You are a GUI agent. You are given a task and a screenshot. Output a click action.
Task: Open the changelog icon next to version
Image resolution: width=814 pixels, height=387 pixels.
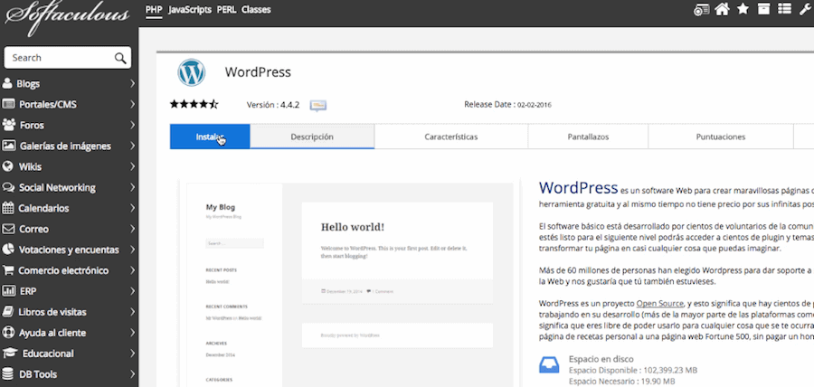click(x=318, y=105)
